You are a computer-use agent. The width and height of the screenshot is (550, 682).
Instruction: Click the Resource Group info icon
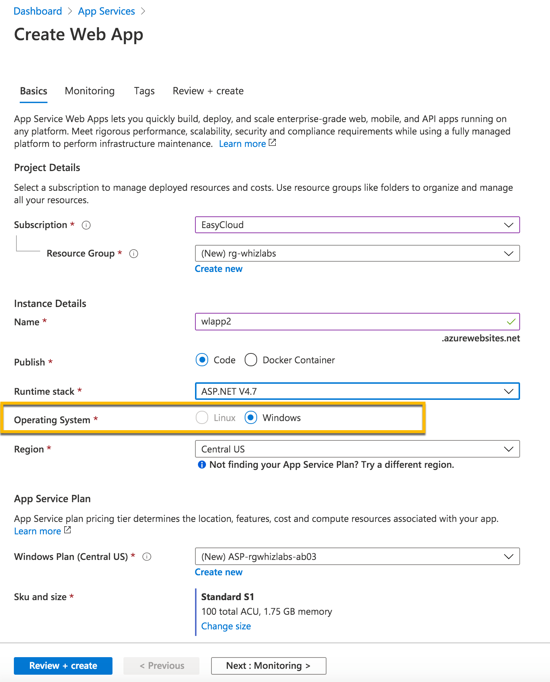coord(134,254)
